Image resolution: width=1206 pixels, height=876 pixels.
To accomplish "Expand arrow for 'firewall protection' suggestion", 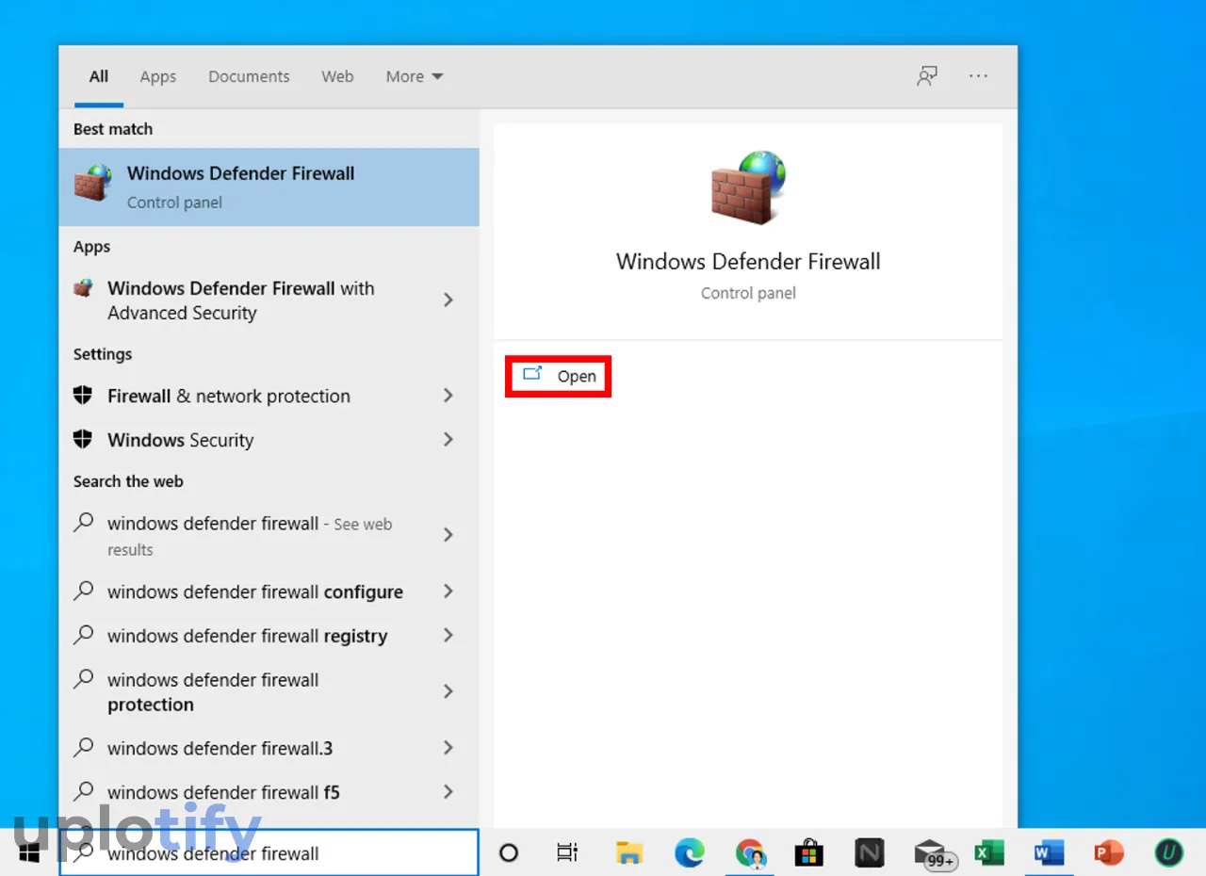I will click(x=448, y=691).
